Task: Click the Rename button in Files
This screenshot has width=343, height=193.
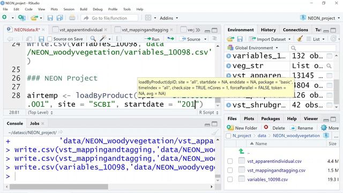Action: click(x=302, y=128)
